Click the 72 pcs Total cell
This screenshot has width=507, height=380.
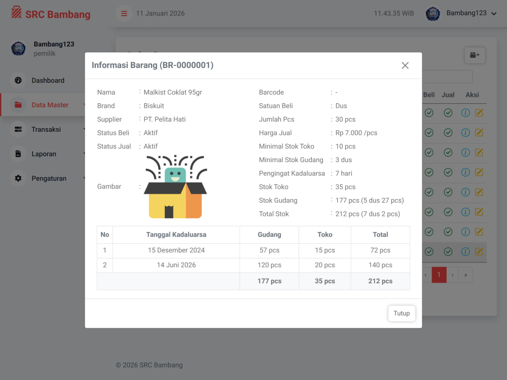pos(380,250)
